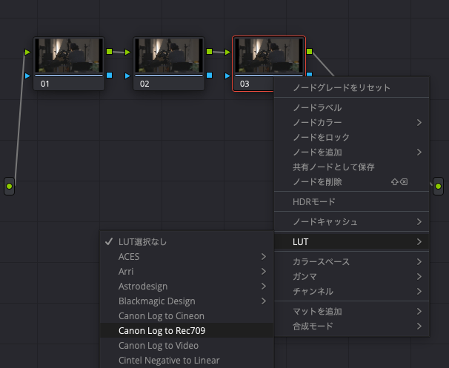The width and height of the screenshot is (449, 368).
Task: Open the カラースペース submenu
Action: [321, 261]
